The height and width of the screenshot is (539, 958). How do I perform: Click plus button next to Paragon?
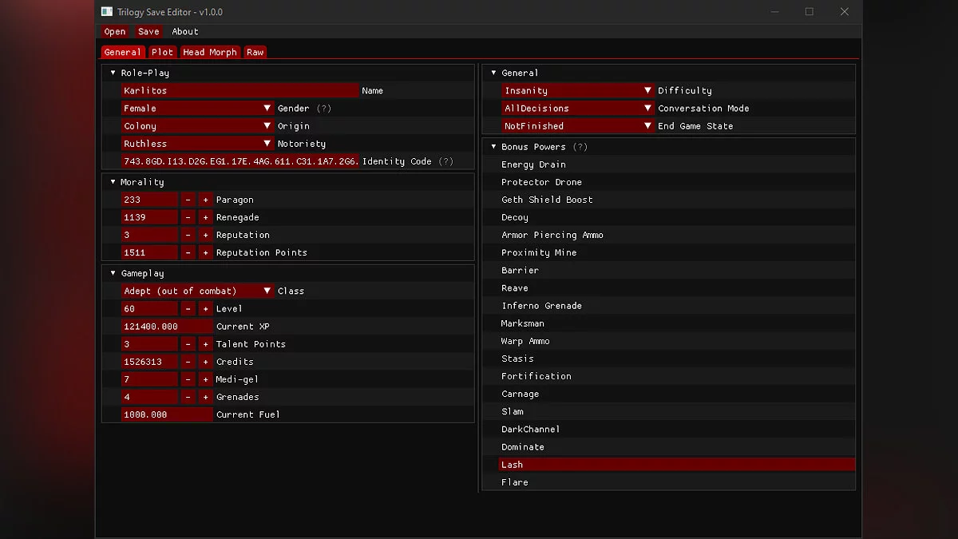[x=205, y=200]
